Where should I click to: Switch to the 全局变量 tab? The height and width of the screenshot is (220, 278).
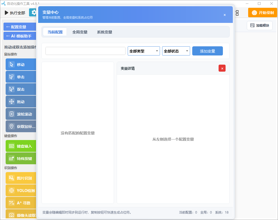(80, 32)
